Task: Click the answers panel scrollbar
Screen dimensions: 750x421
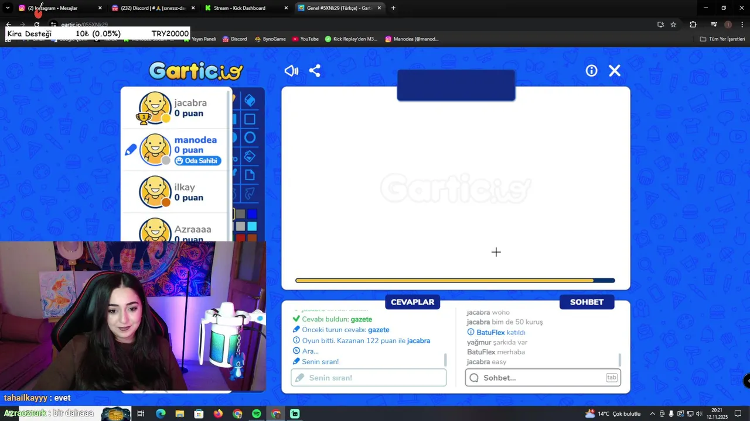Action: tap(445, 360)
